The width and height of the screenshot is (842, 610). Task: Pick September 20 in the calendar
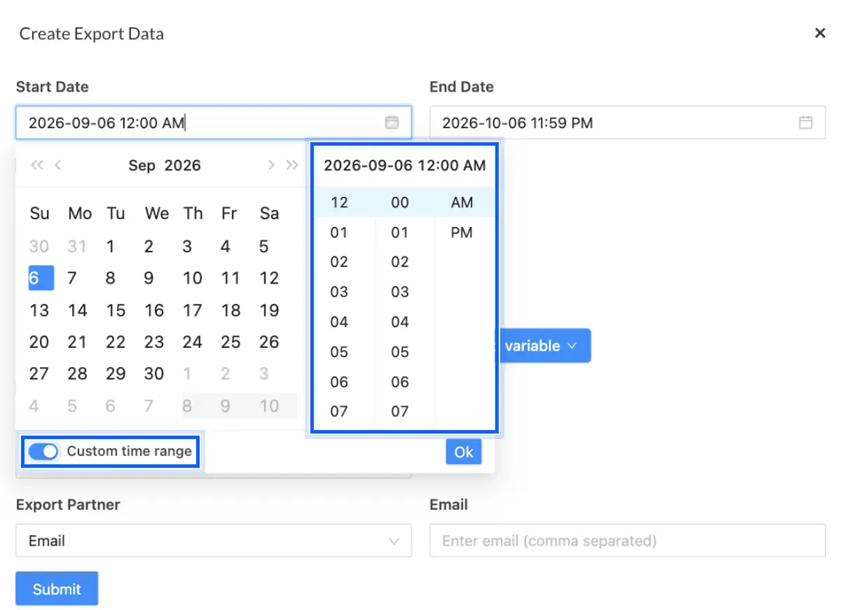click(x=39, y=342)
